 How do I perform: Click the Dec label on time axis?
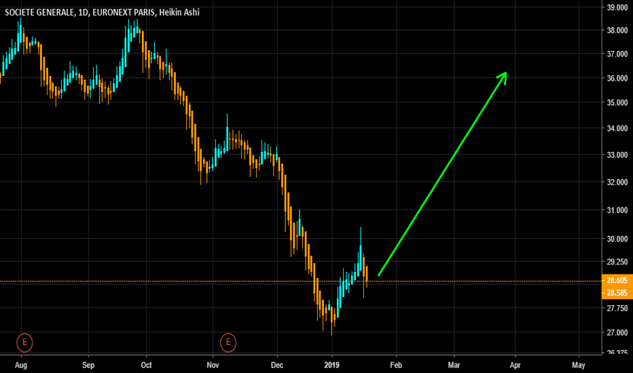[277, 366]
